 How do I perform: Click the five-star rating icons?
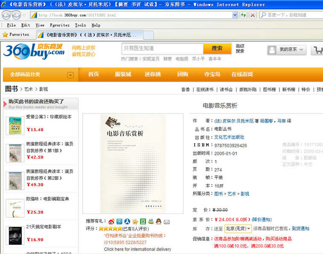110,228
